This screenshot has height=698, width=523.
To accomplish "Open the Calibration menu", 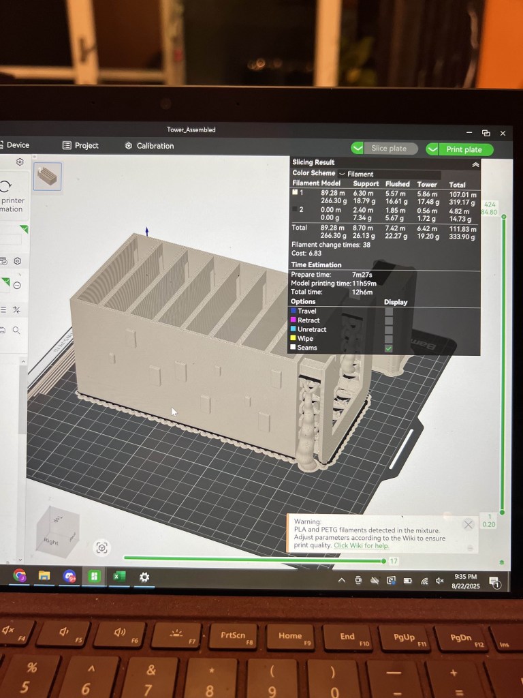I will pos(149,146).
